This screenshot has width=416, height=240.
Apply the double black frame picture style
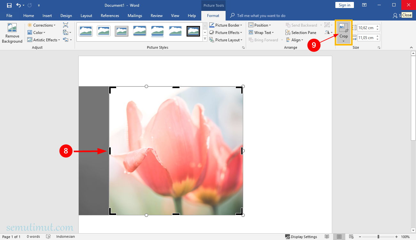pyautogui.click(x=193, y=31)
